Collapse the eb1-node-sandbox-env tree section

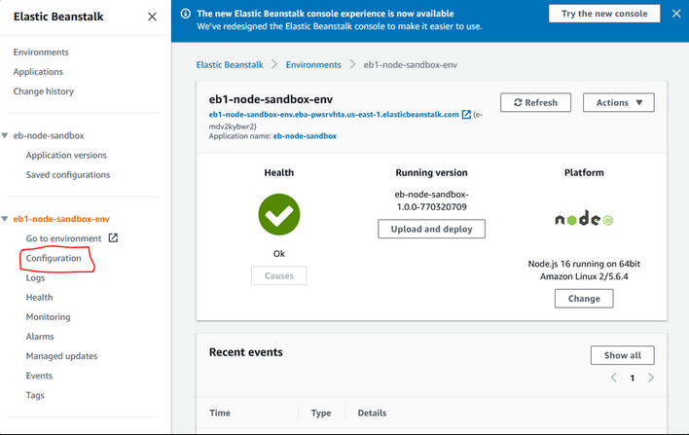[6, 219]
